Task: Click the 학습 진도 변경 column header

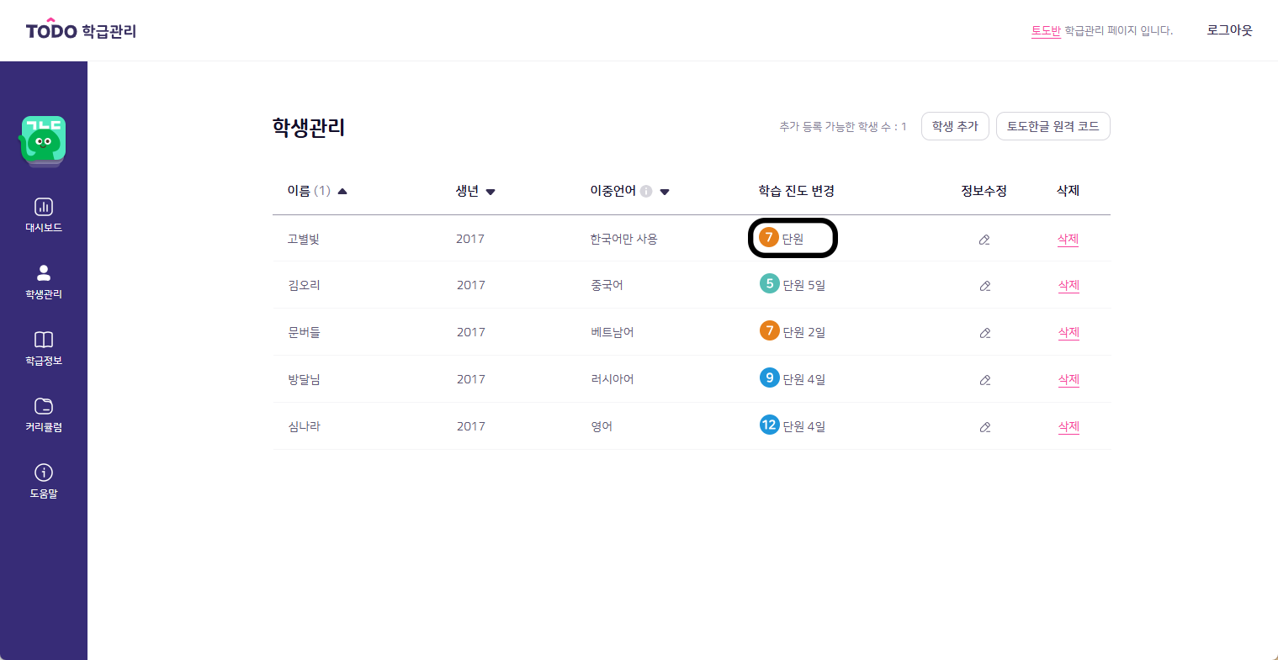Action: (x=796, y=191)
